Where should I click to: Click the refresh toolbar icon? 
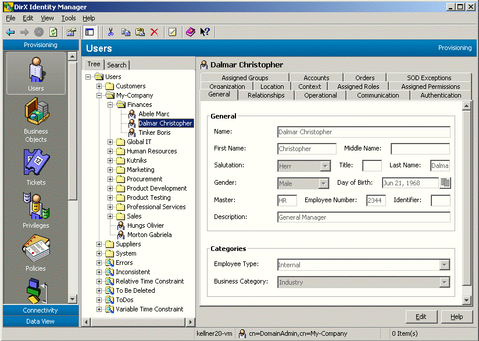52,32
